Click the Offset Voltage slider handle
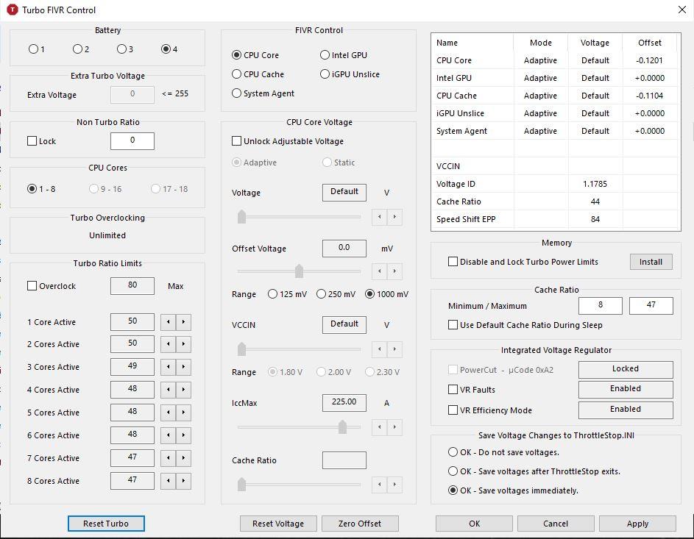This screenshot has height=539, width=694. pos(299,271)
